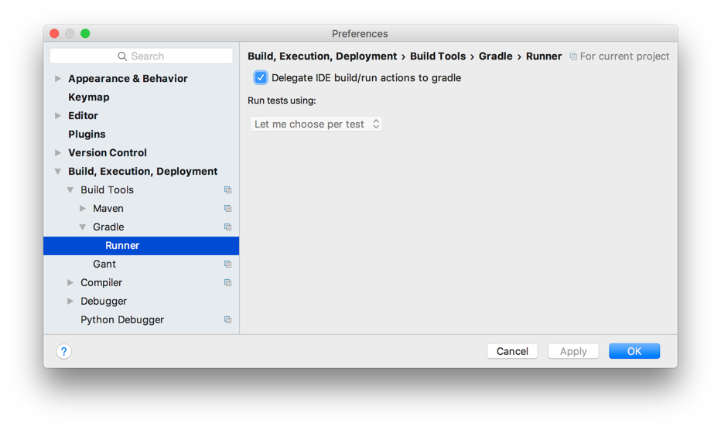Expand the Version Control section
Image resolution: width=721 pixels, height=430 pixels.
(58, 152)
